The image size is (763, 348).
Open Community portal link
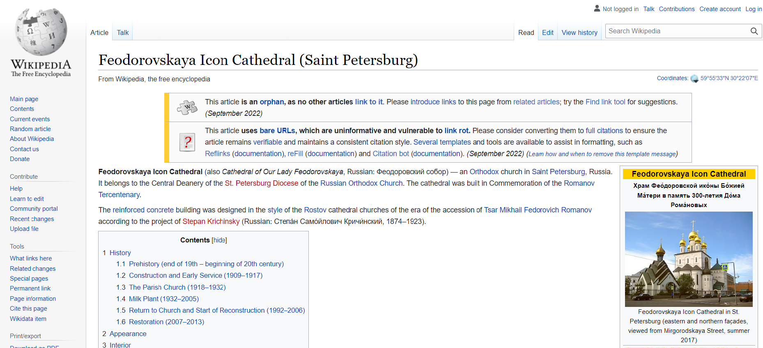click(34, 209)
